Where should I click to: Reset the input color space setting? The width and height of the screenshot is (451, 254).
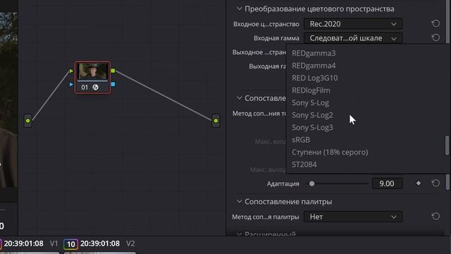435,23
